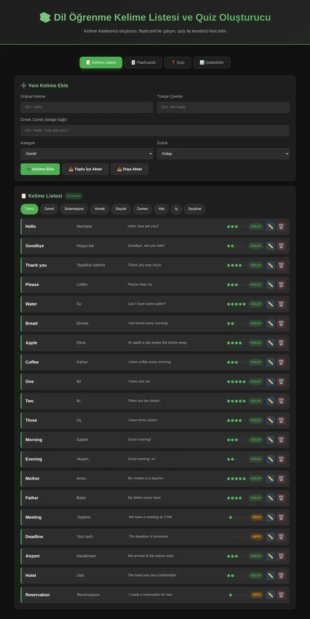310x619 pixels.
Task: Delete the Meeting word entry
Action: click(281, 517)
